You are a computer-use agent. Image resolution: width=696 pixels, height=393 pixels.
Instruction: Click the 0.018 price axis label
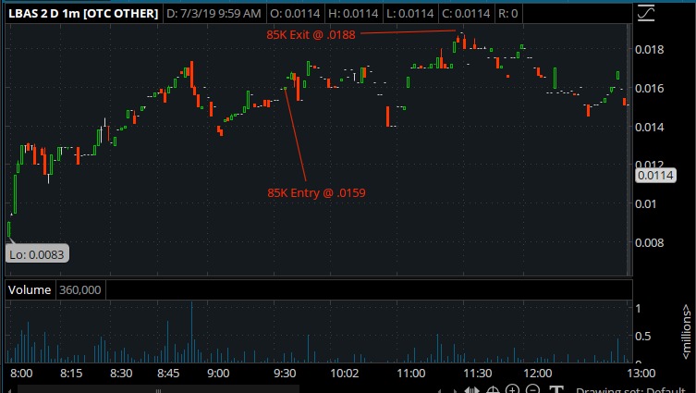[650, 49]
